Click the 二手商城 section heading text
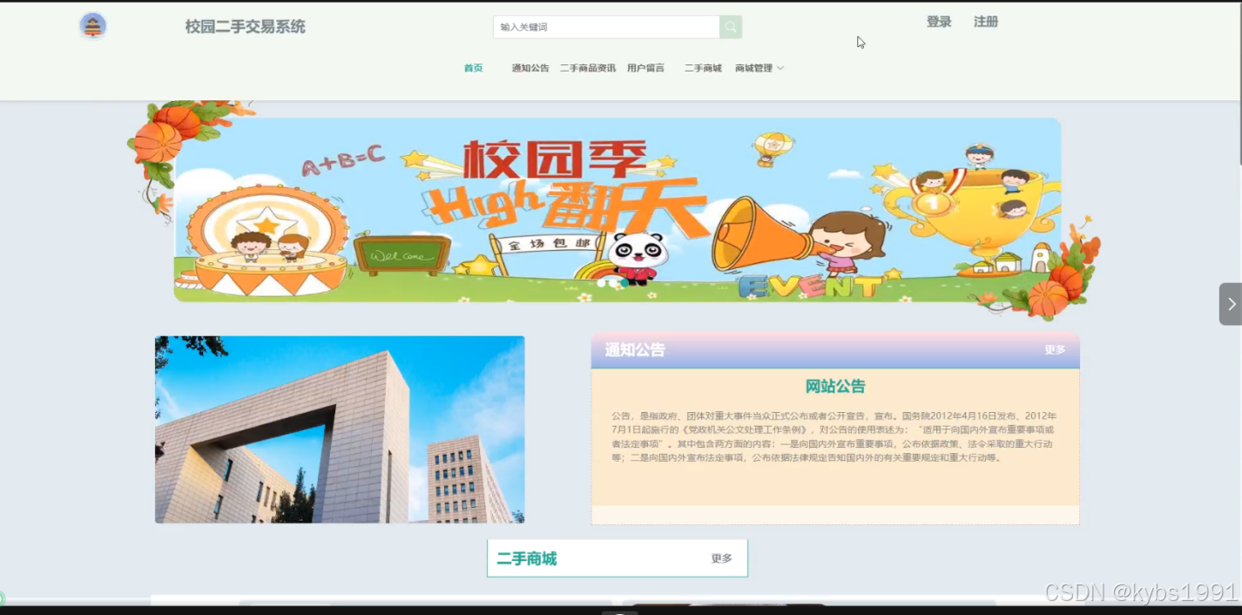Viewport: 1242px width, 615px height. click(527, 559)
